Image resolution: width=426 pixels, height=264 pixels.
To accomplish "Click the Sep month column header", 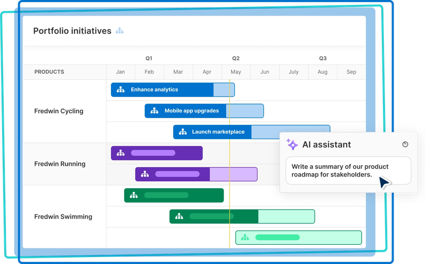I will 351,72.
